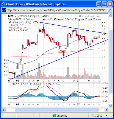The image size is (114, 119).
Task: Click the Internet zone globe icon
Action: tap(54, 115)
